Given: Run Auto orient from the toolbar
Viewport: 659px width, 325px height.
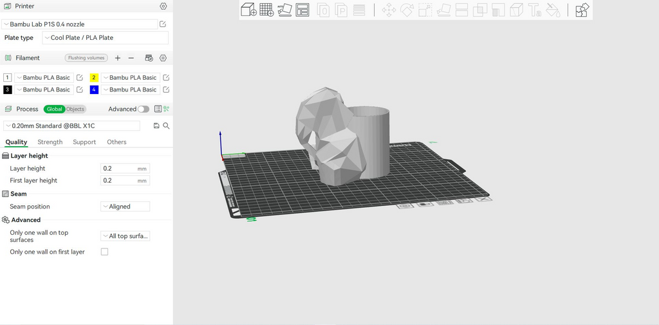Looking at the screenshot, I should click(284, 10).
